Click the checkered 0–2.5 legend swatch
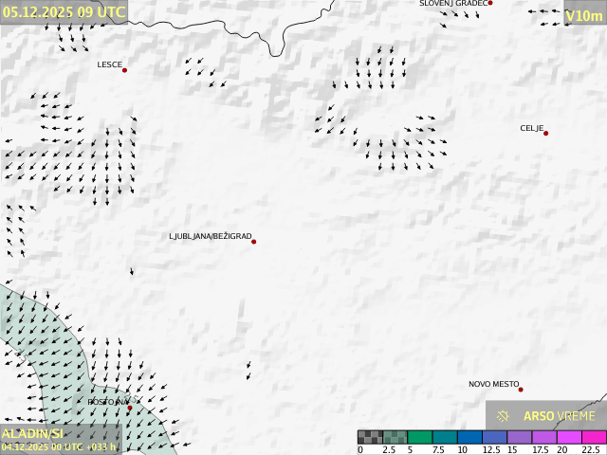 [370, 437]
